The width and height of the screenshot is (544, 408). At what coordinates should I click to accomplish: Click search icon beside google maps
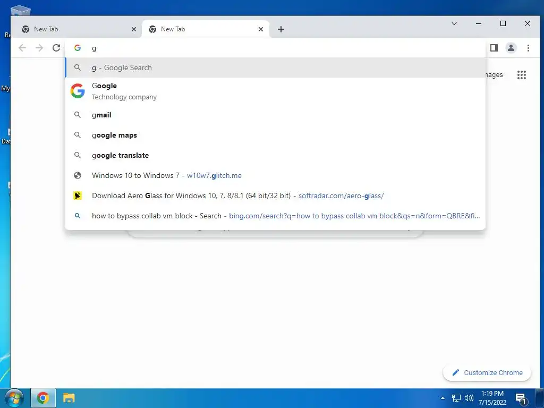point(78,135)
